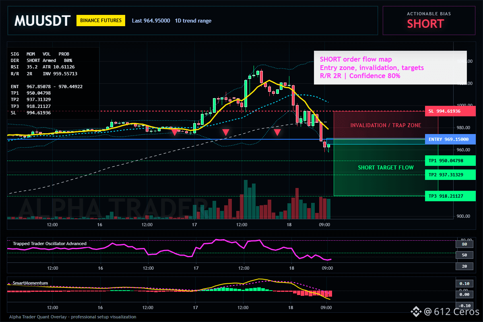
Task: Click the ACTIONABLE BIAS heading
Action: (429, 14)
